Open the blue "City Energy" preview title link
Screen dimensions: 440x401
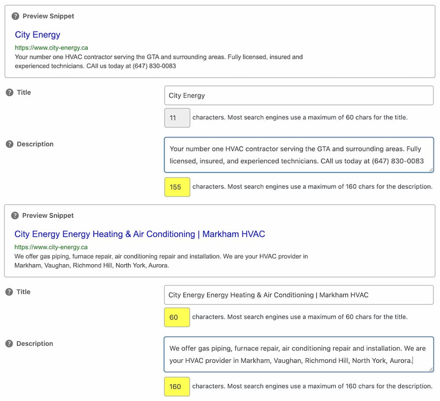(37, 35)
